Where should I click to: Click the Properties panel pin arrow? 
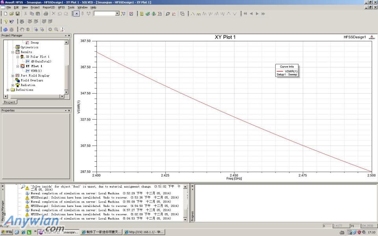(x=66, y=111)
